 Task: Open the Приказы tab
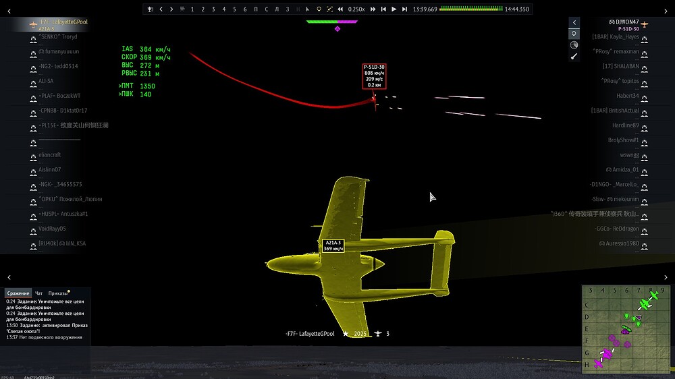(x=58, y=293)
